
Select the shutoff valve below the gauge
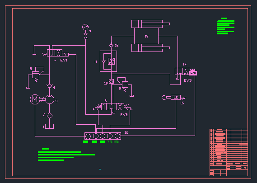click(85, 36)
